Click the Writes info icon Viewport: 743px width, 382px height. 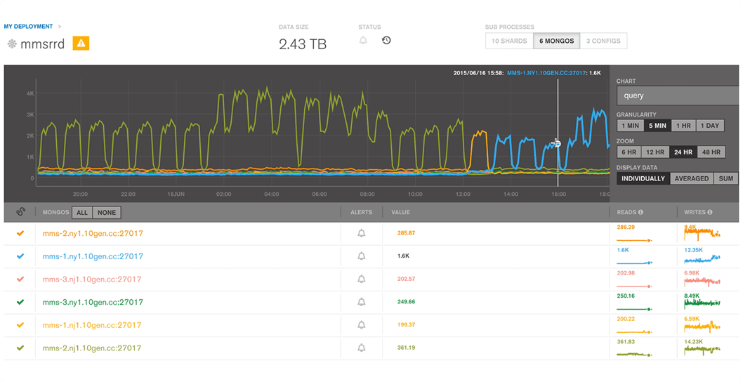pyautogui.click(x=710, y=212)
